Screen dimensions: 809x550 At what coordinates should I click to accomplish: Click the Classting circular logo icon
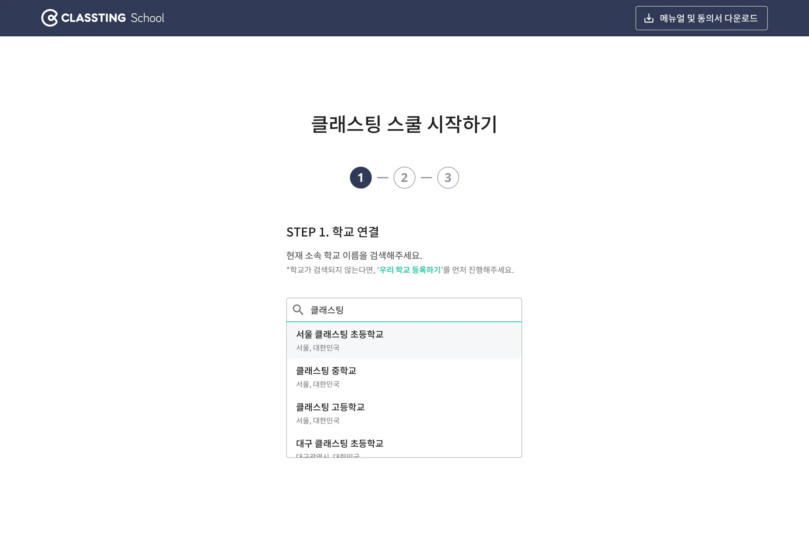49,18
